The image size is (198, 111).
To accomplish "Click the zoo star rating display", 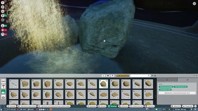I will click(x=44, y=109).
